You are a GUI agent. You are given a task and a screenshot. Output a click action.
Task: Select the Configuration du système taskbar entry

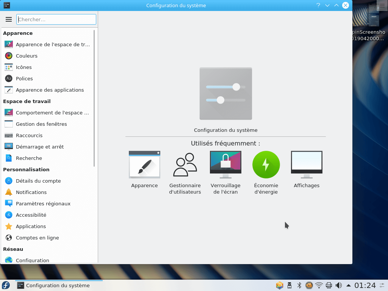(x=59, y=286)
